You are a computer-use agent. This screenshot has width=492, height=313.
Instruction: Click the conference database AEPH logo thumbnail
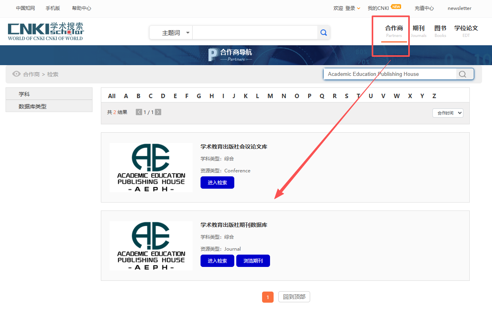[151, 168]
